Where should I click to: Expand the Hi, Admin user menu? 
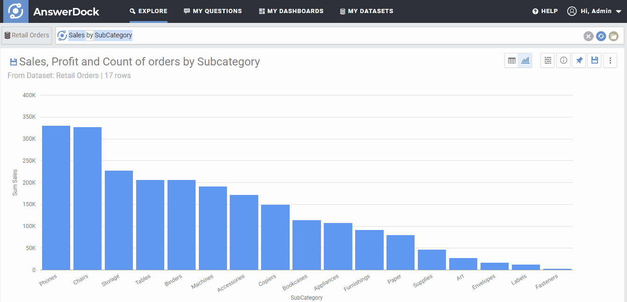[594, 11]
